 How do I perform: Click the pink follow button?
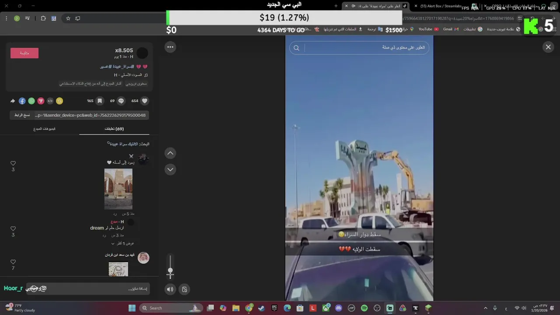pos(24,53)
